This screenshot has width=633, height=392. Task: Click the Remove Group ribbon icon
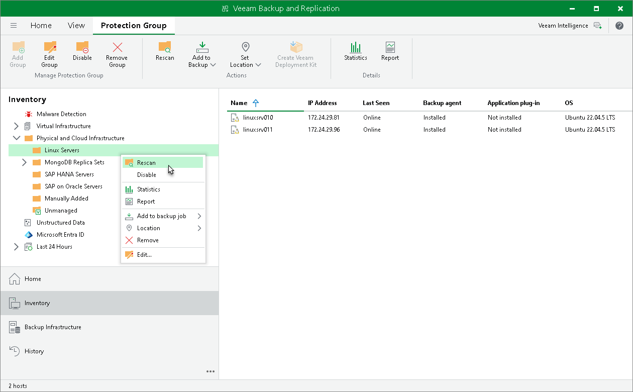[117, 48]
